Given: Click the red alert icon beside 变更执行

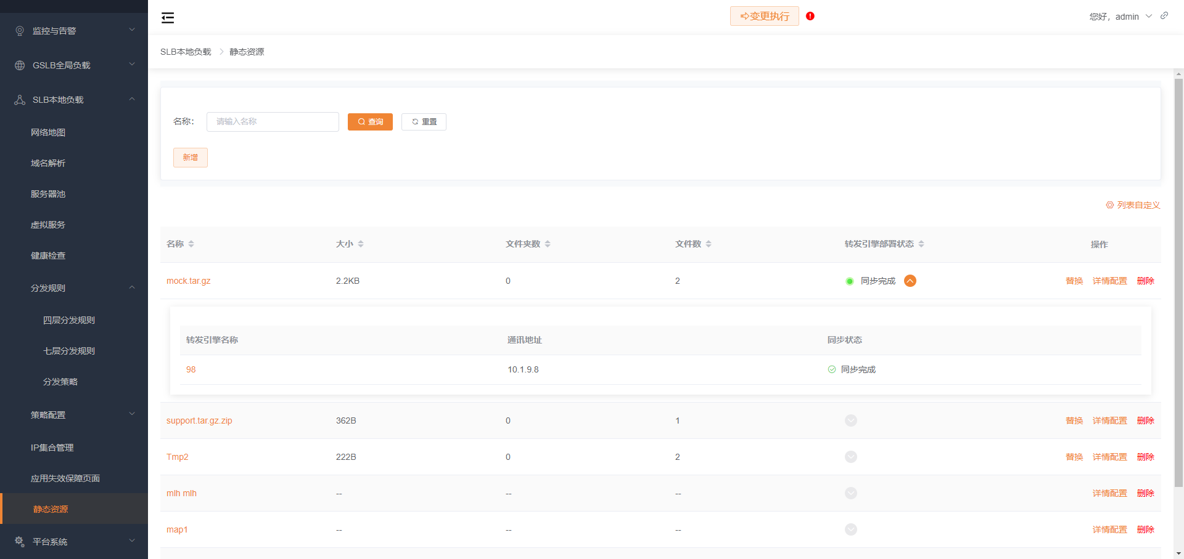Looking at the screenshot, I should [x=810, y=16].
